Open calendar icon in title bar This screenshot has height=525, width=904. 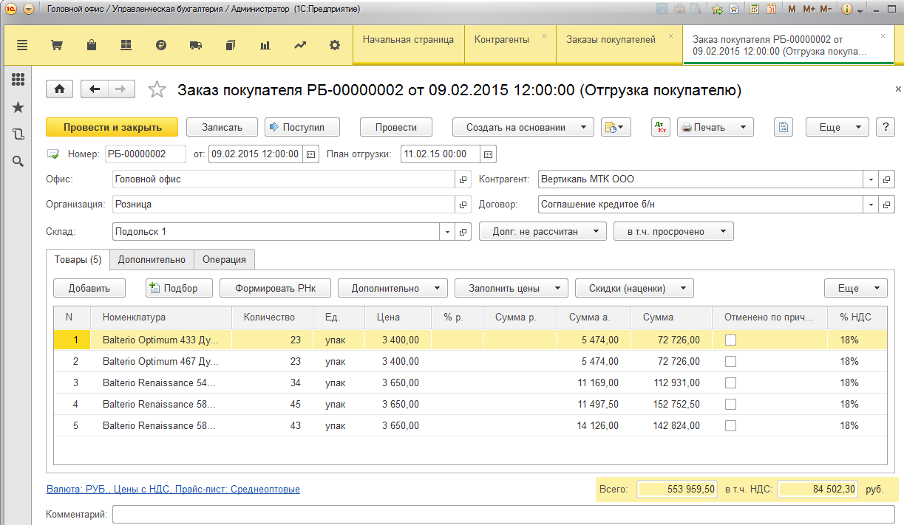pyautogui.click(x=771, y=10)
